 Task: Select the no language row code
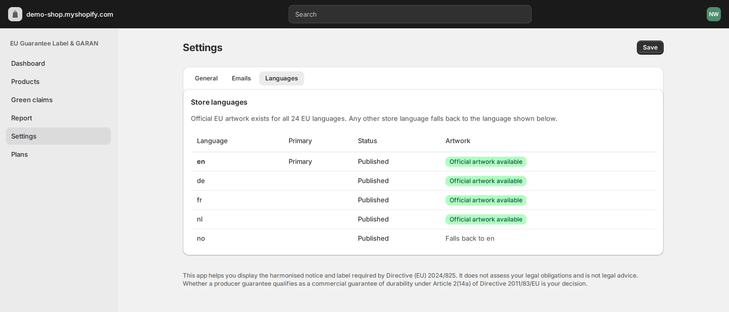tap(201, 238)
